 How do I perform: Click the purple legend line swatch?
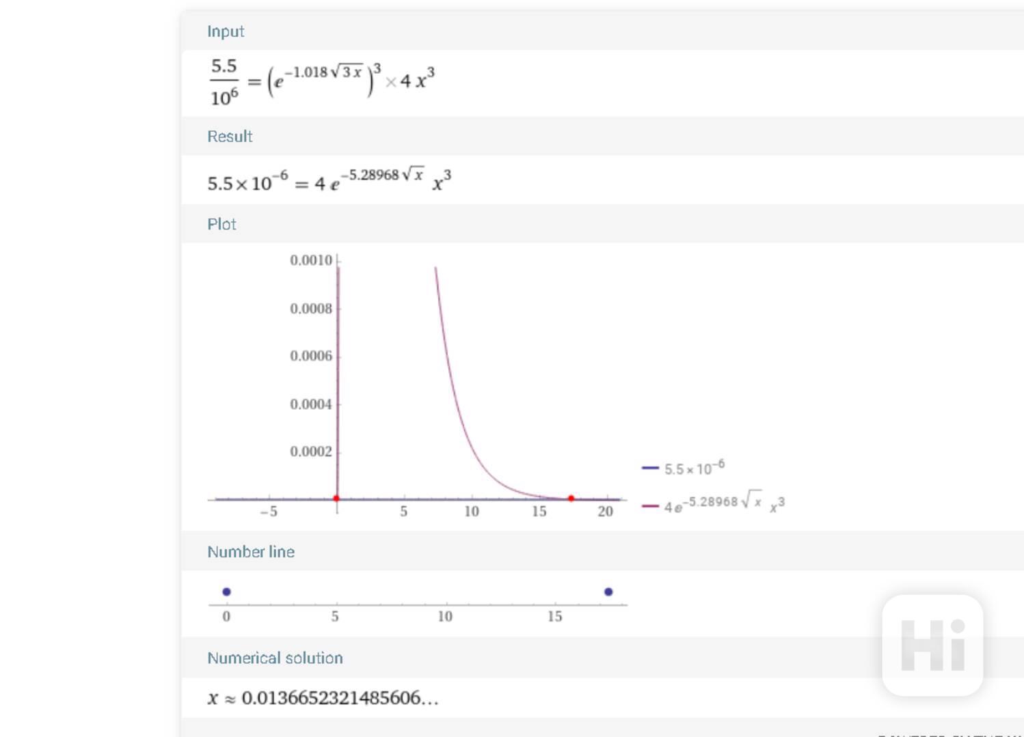pos(650,506)
